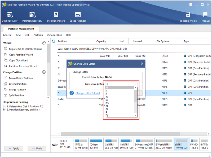Choose drive letter O: from the list
Viewport: 212px width, 158px height.
(120, 109)
